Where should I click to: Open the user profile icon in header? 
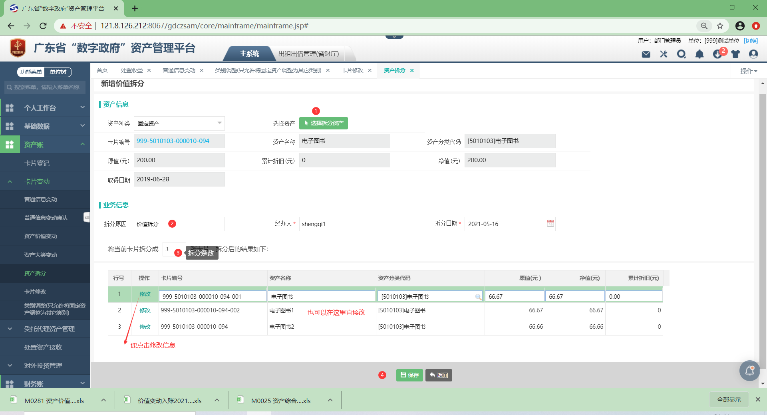[x=753, y=54]
